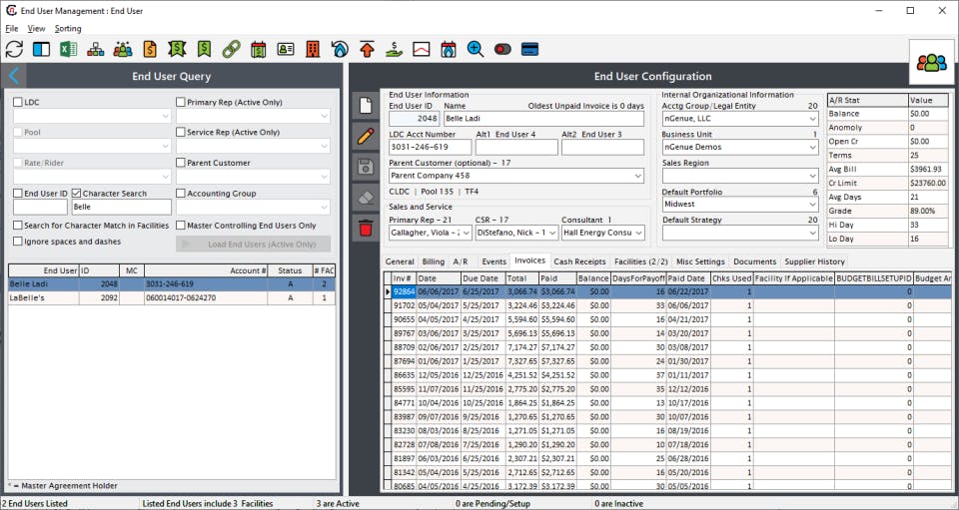Check Service Rep (Active Only) box
Viewport: 959px width, 510px height.
click(181, 132)
